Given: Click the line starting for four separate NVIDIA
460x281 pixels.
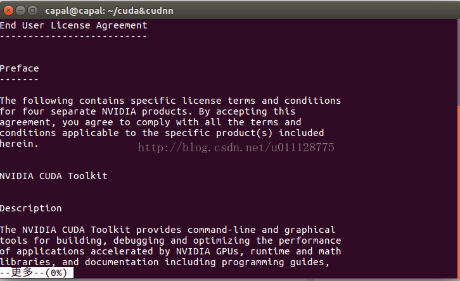Looking at the screenshot, I should (148, 111).
